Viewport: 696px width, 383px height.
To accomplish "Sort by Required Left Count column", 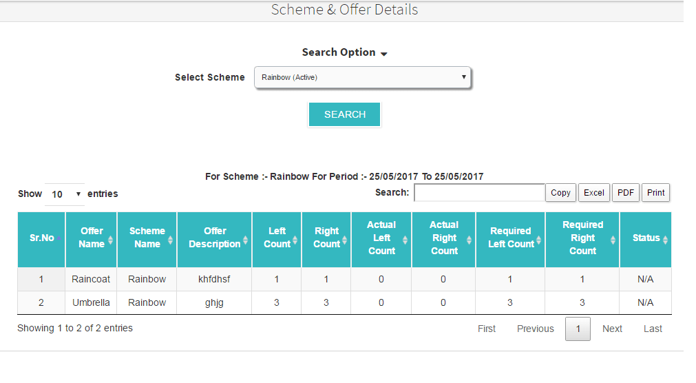I will click(538, 240).
